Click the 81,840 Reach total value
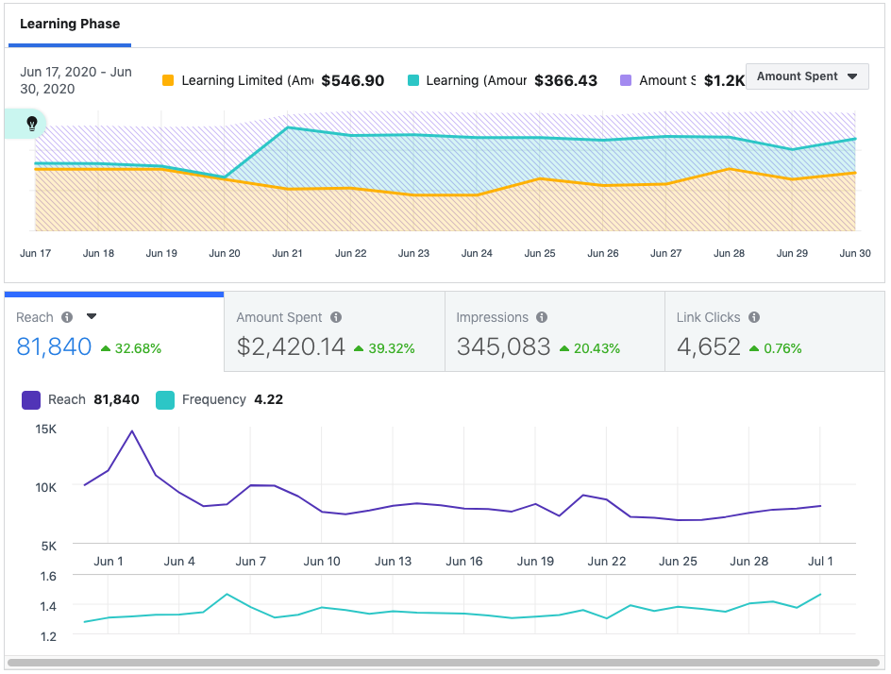Viewport: 891px width, 674px height. click(54, 347)
